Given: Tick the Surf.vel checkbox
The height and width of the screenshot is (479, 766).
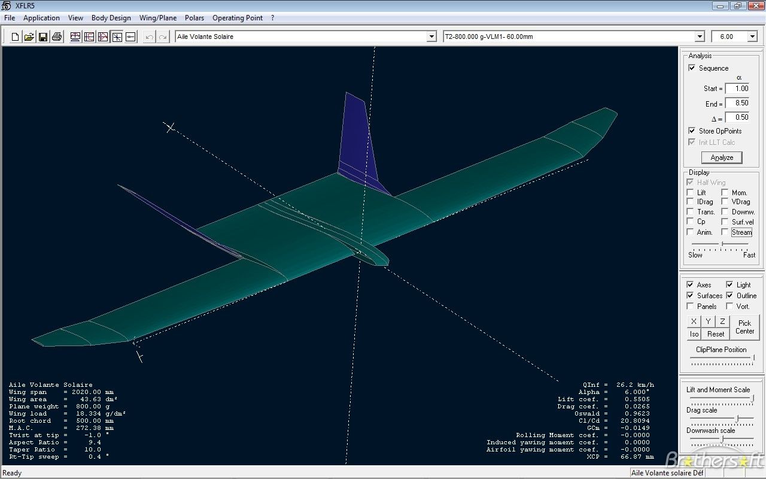Looking at the screenshot, I should (x=725, y=222).
